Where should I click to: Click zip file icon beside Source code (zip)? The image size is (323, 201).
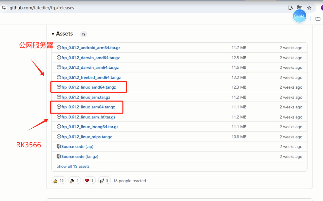[x=59, y=146]
